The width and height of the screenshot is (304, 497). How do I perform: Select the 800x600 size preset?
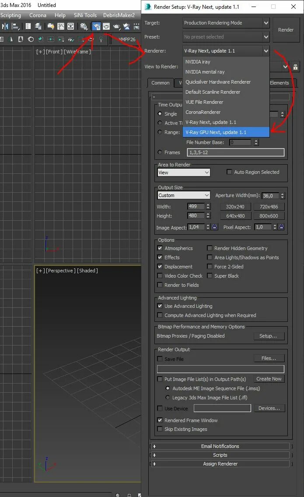(269, 216)
